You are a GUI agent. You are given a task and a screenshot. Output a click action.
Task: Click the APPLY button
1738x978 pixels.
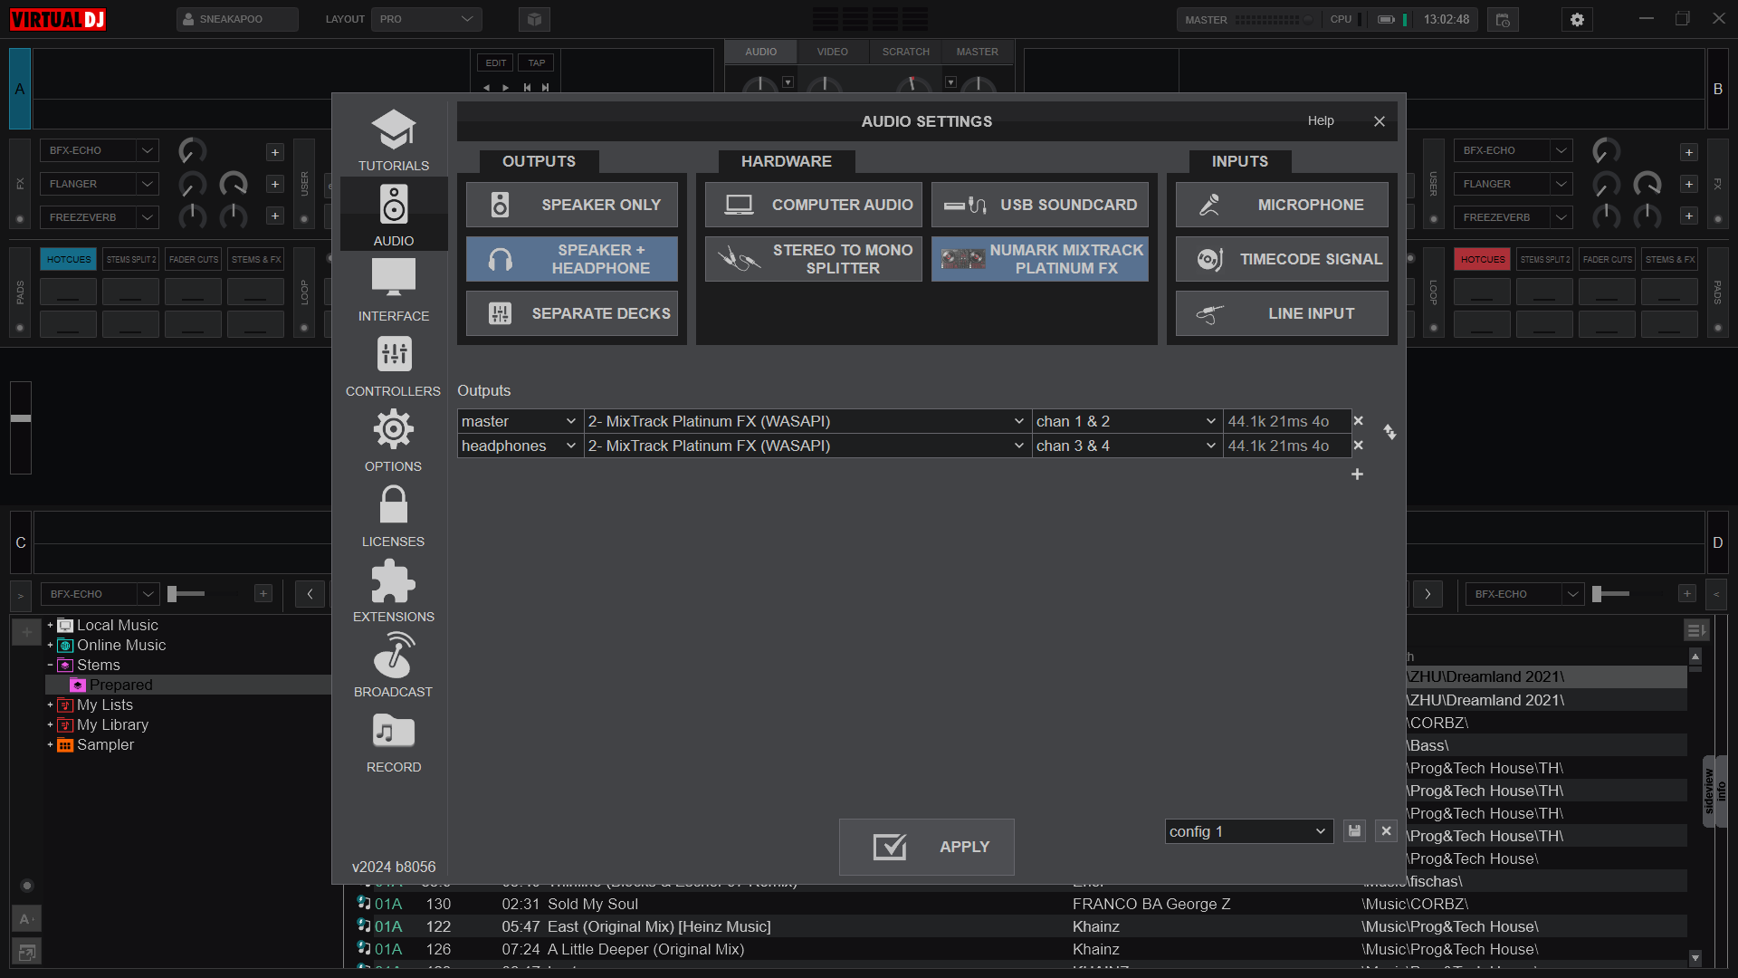pos(926,847)
